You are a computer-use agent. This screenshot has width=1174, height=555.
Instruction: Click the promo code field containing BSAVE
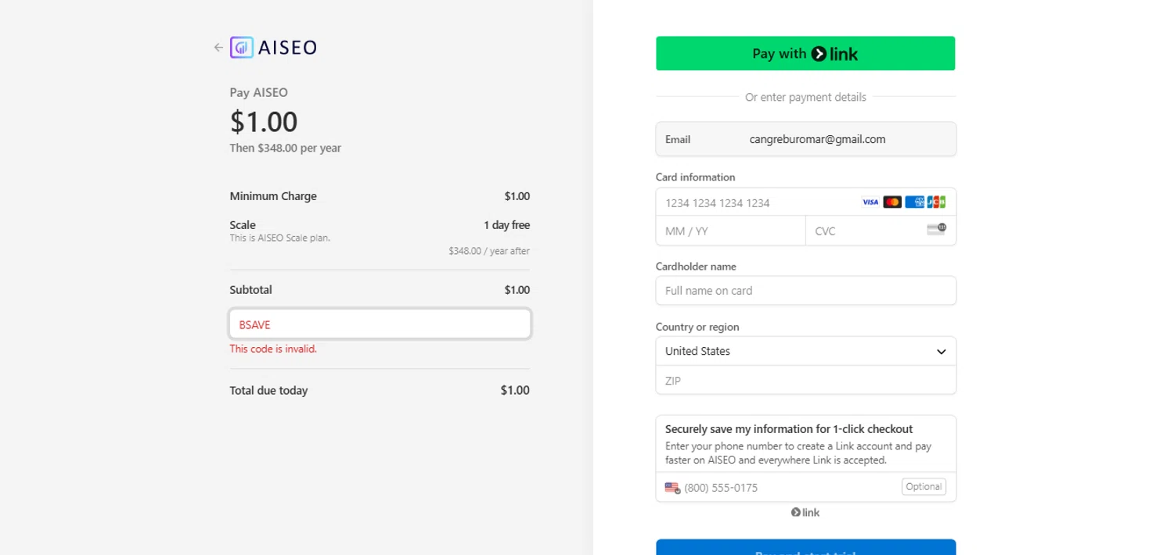[x=380, y=324]
